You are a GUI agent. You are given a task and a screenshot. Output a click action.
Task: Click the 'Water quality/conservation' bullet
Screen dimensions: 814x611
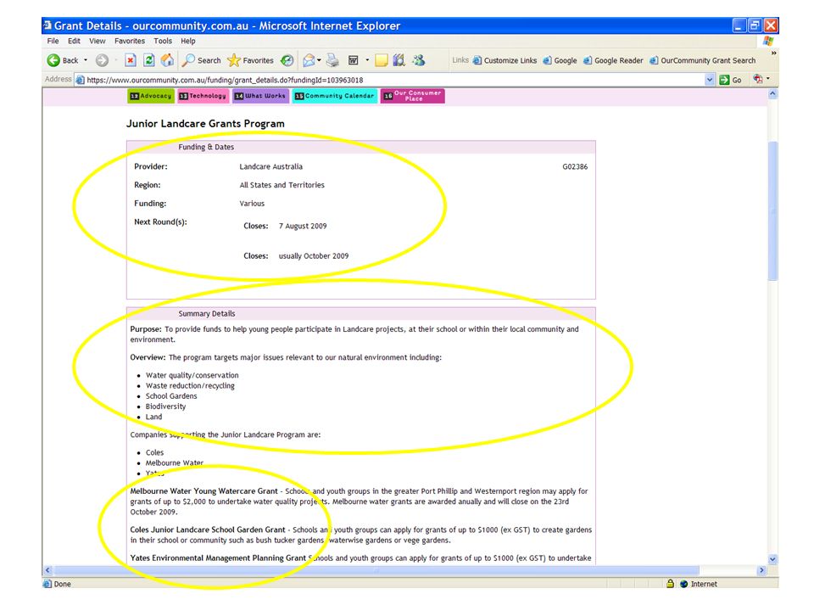point(192,375)
